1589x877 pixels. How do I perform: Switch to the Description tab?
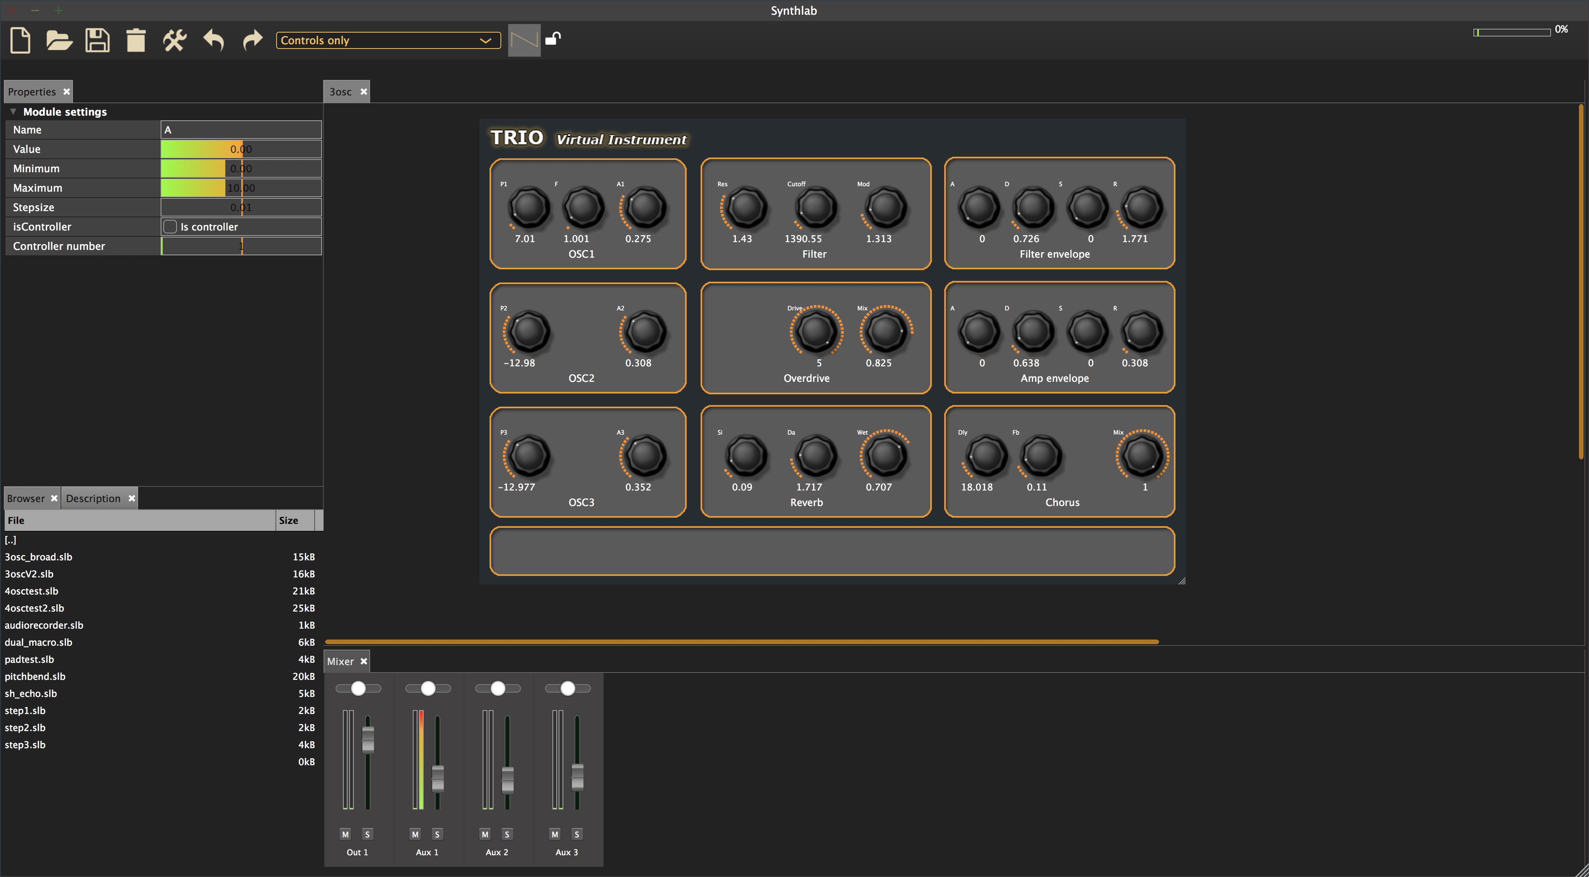94,498
